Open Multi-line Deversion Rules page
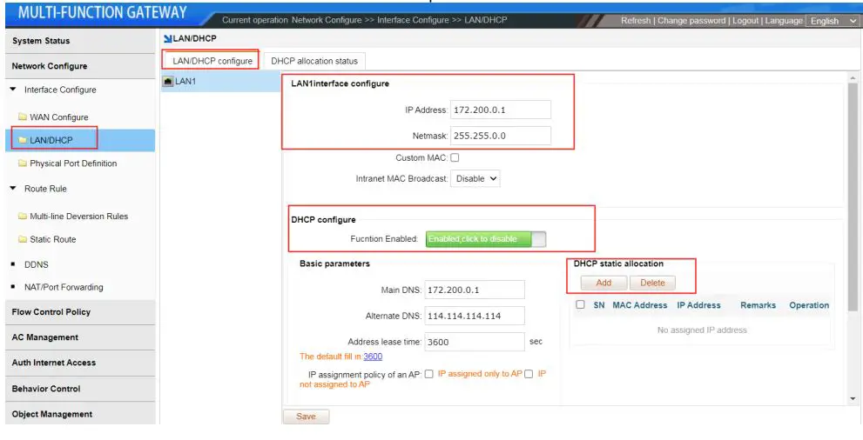863x440 pixels. pos(78,216)
